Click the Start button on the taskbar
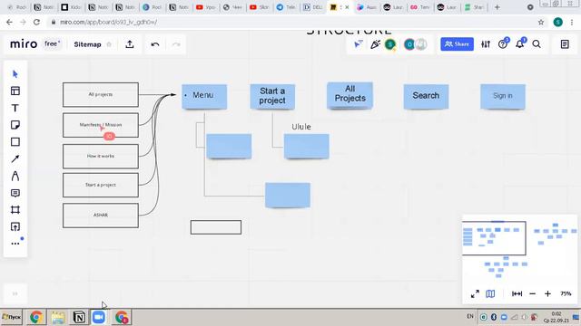 pos(12,317)
